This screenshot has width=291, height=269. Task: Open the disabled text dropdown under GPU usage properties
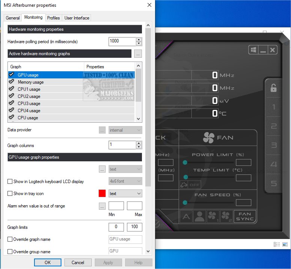(x=125, y=169)
